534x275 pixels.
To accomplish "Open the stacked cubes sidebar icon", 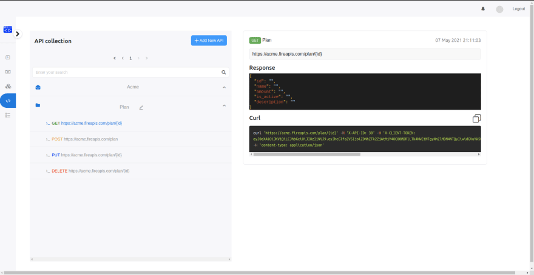I will pos(8,87).
